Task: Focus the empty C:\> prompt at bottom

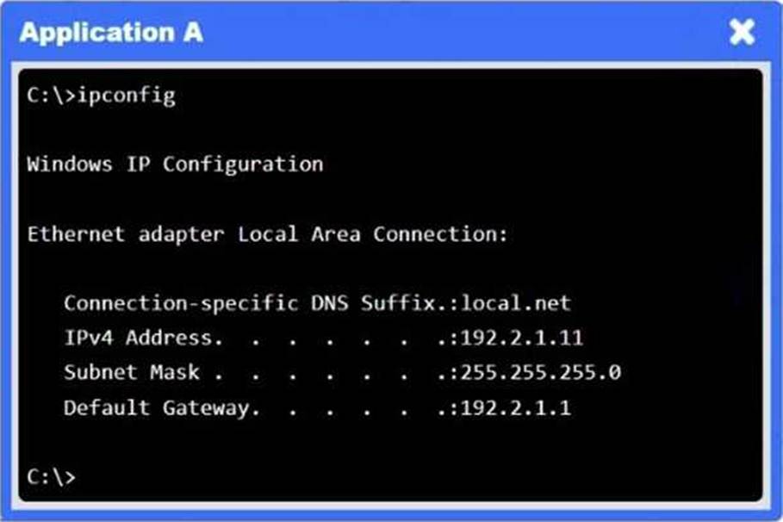Action: 51,477
